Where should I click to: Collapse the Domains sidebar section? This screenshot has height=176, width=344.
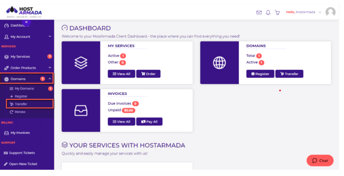[x=50, y=79]
